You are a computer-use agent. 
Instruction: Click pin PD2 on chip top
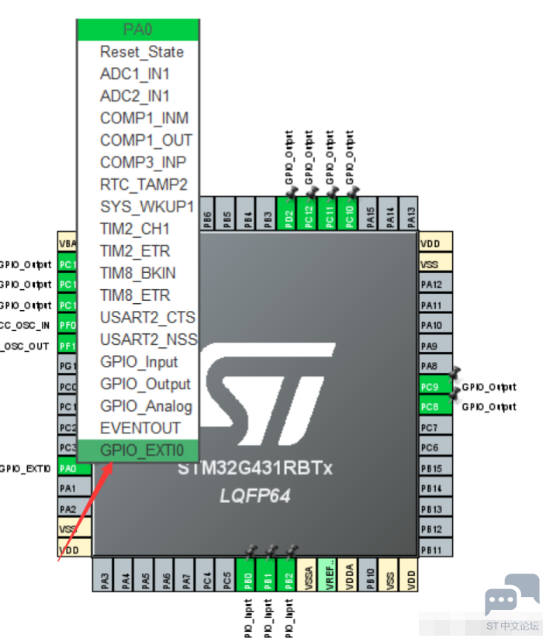pos(287,214)
